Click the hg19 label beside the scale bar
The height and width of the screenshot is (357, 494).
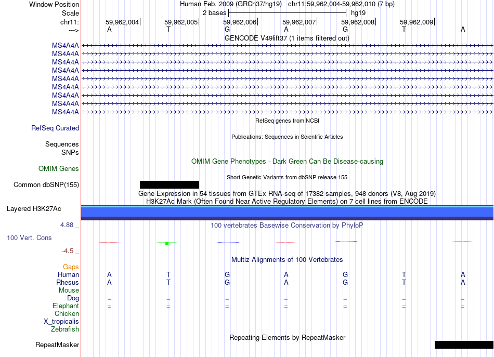point(358,13)
